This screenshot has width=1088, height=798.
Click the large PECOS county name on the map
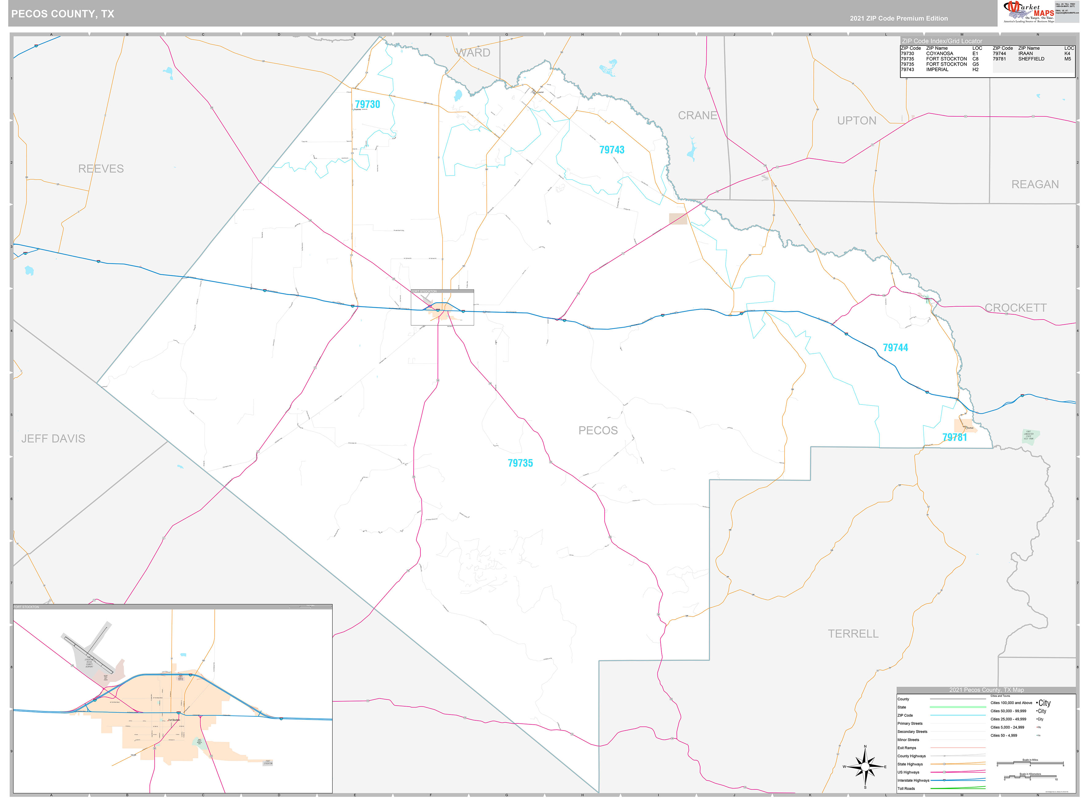598,430
